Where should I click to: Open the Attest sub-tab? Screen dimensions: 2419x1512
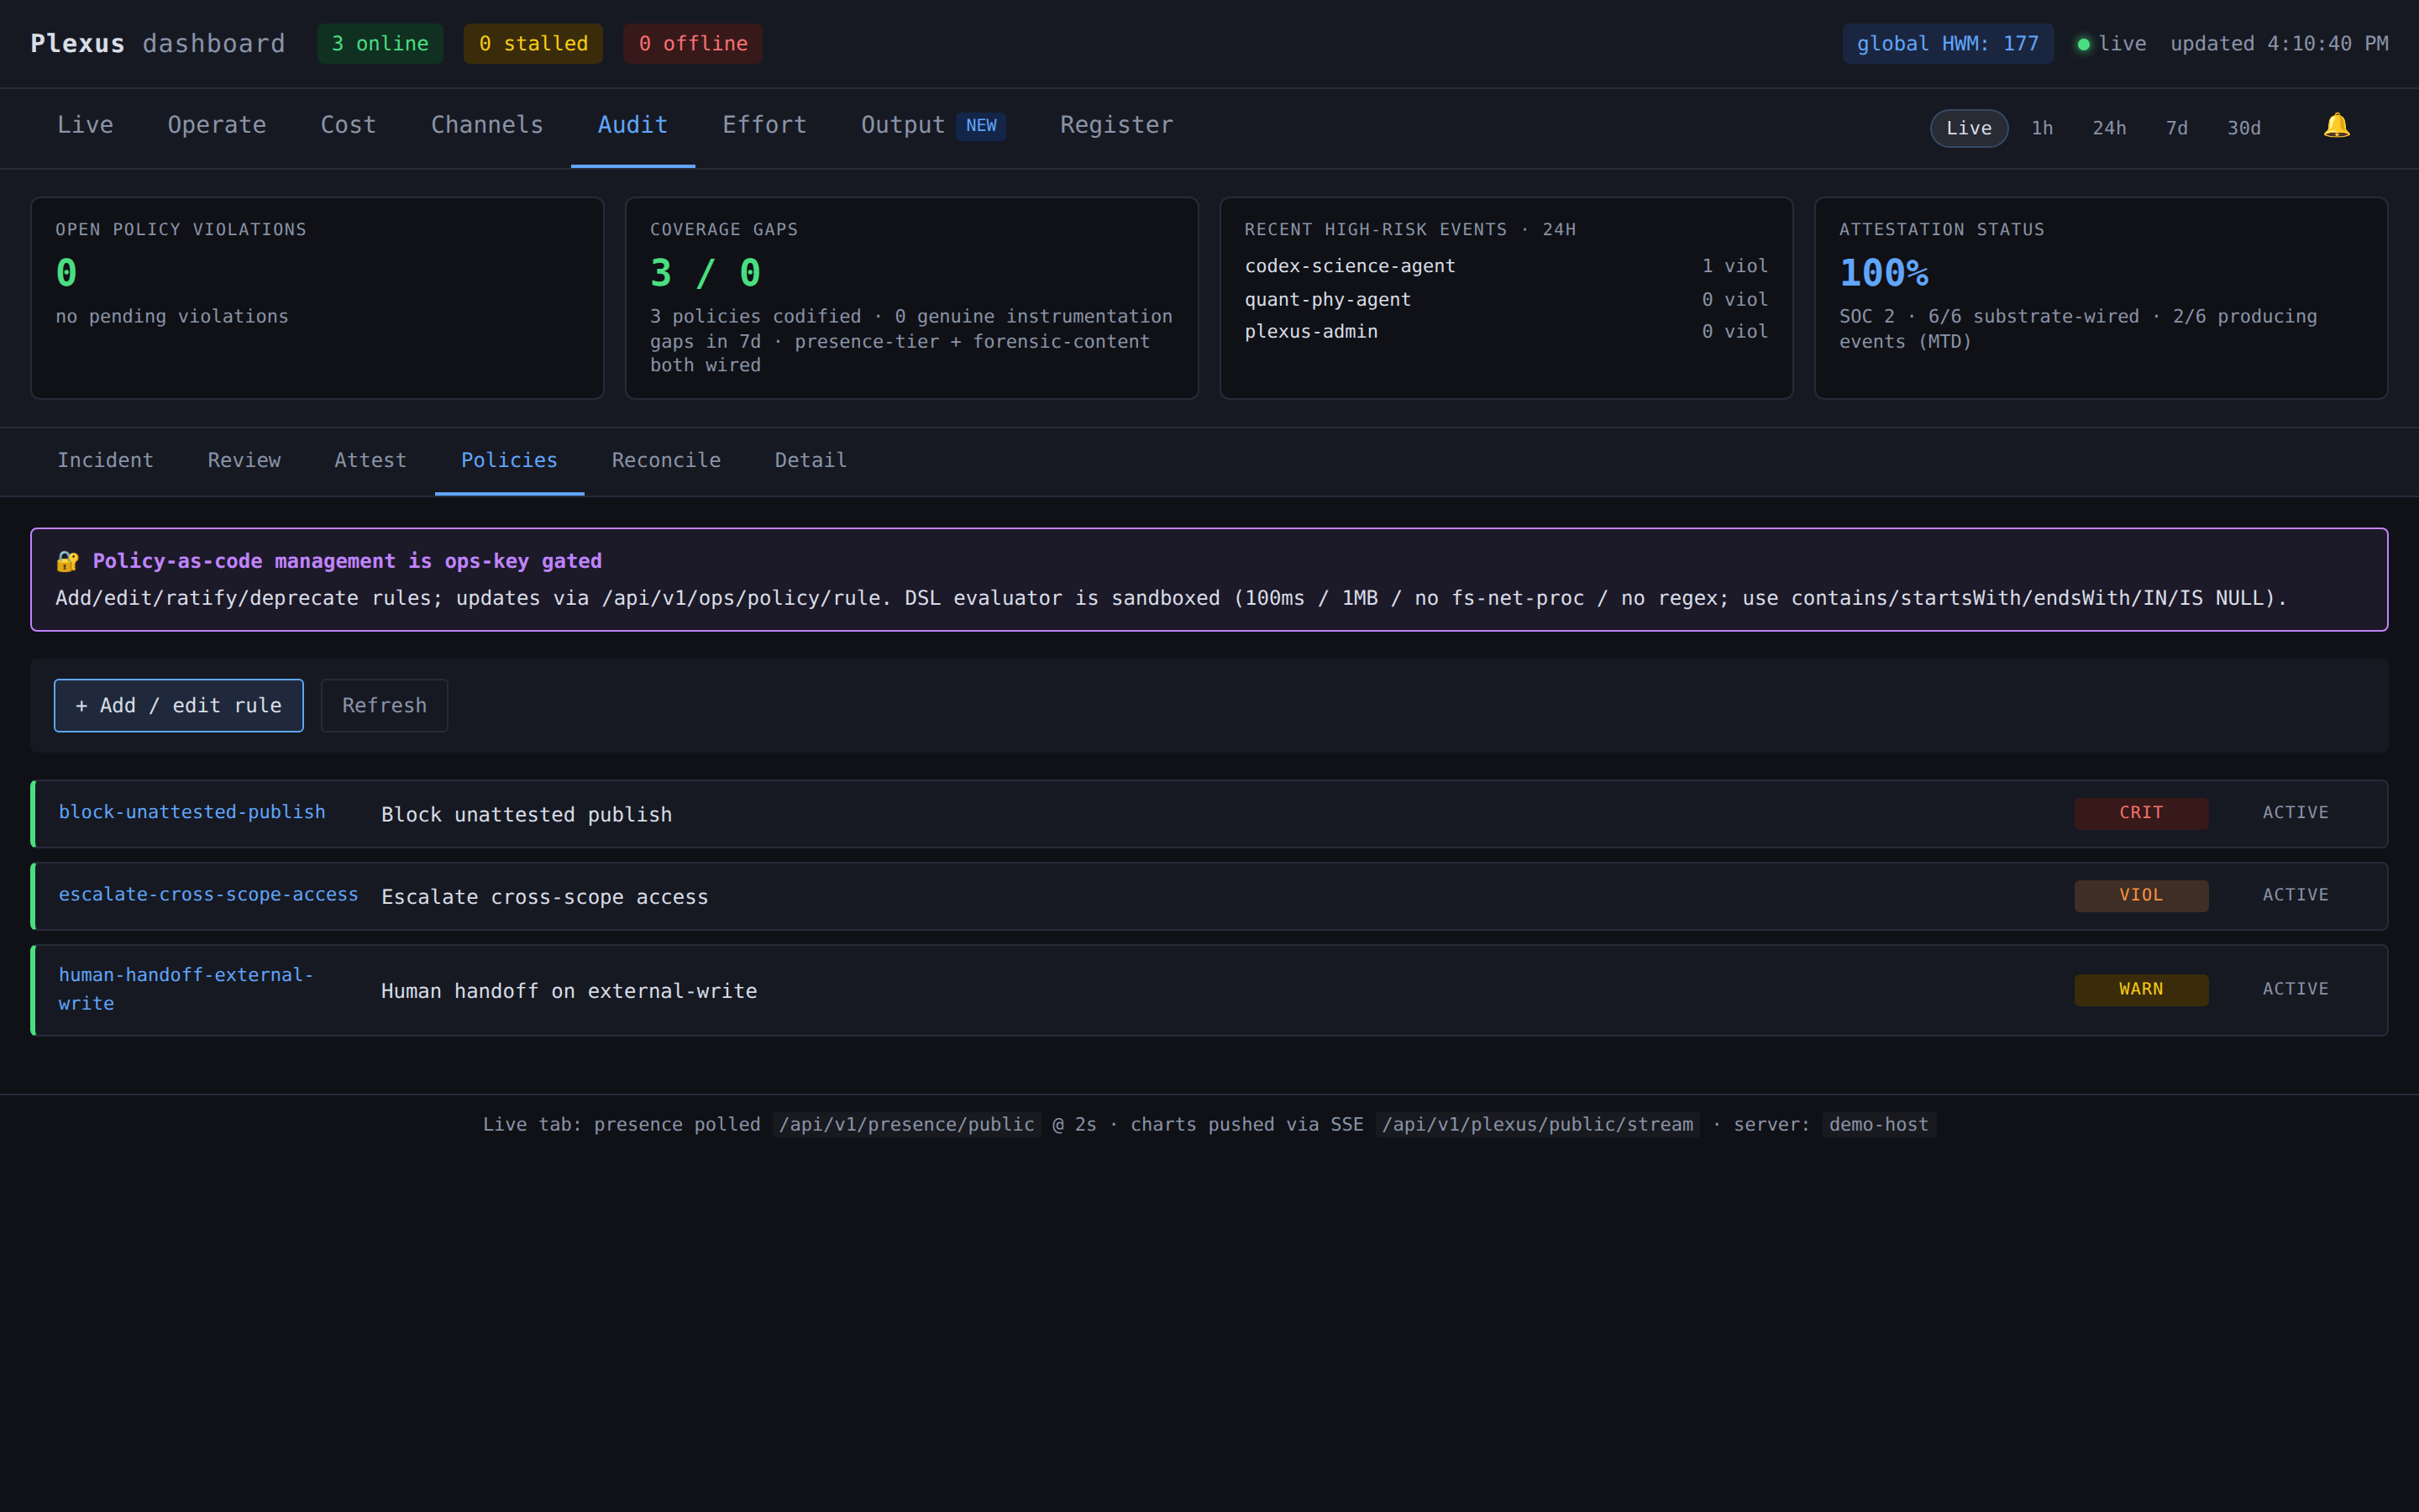click(370, 460)
